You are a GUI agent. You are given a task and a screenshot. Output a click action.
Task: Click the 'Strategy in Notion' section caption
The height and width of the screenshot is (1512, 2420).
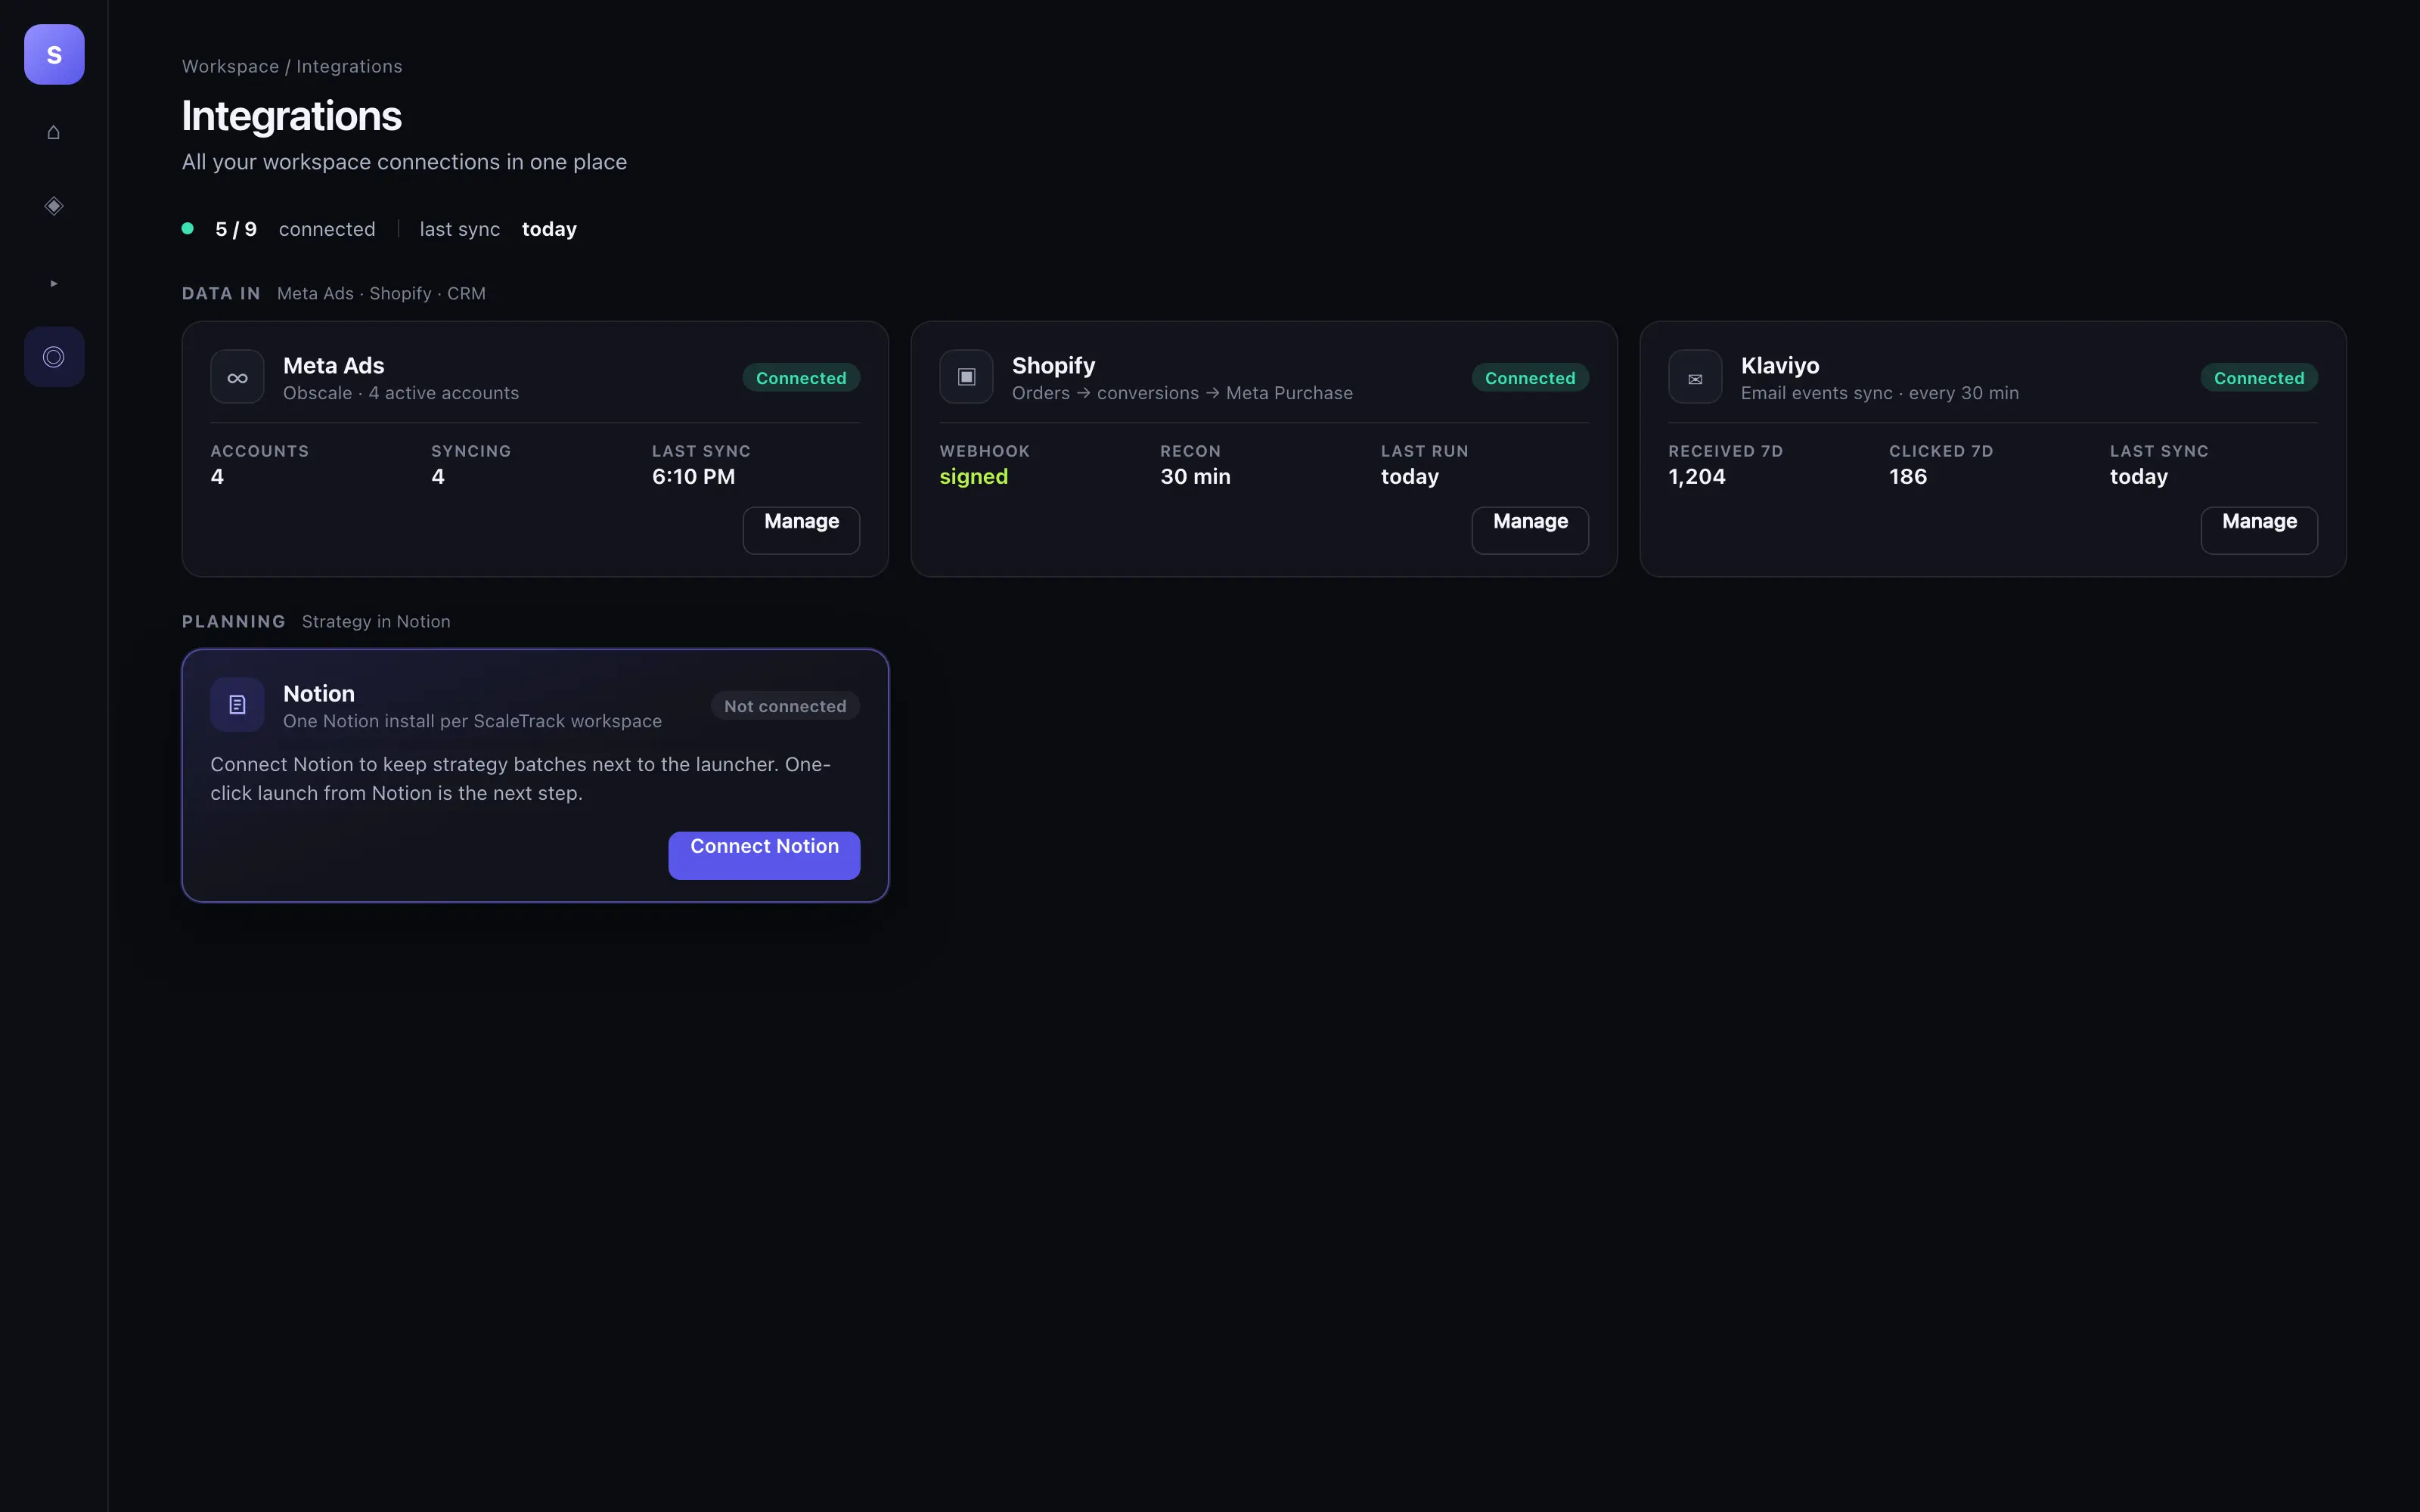[376, 621]
